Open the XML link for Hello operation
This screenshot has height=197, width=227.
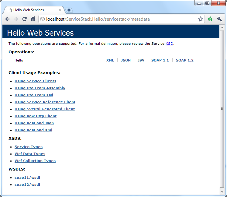(110, 60)
